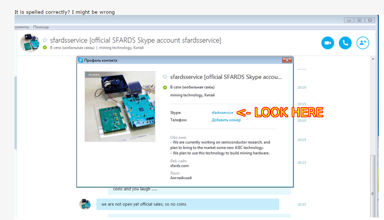Click the 20:23 message timestamp

(302, 163)
